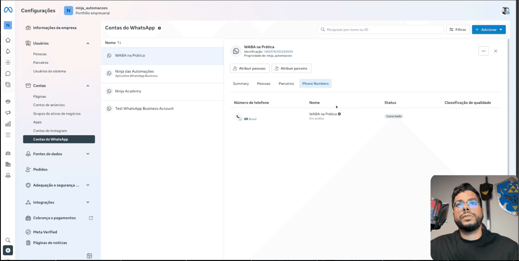The height and width of the screenshot is (261, 519).
Task: Collapse the Usuários section chevron
Action: coord(88,43)
